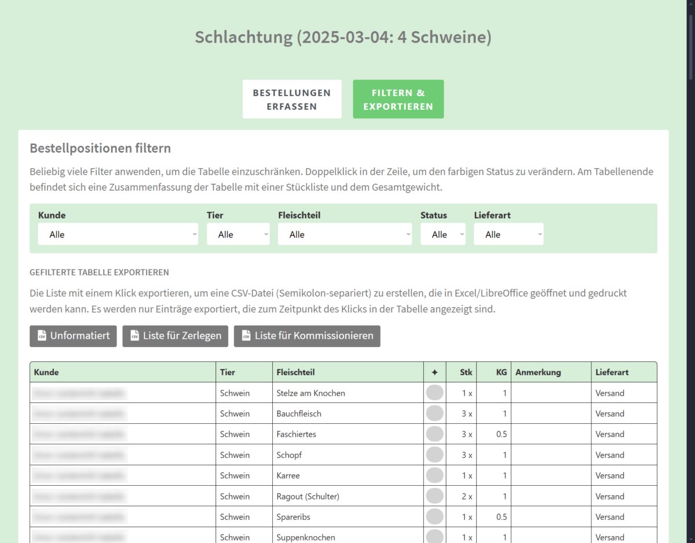The height and width of the screenshot is (543, 695).
Task: Export the table with the Unformatiert button
Action: pos(72,336)
